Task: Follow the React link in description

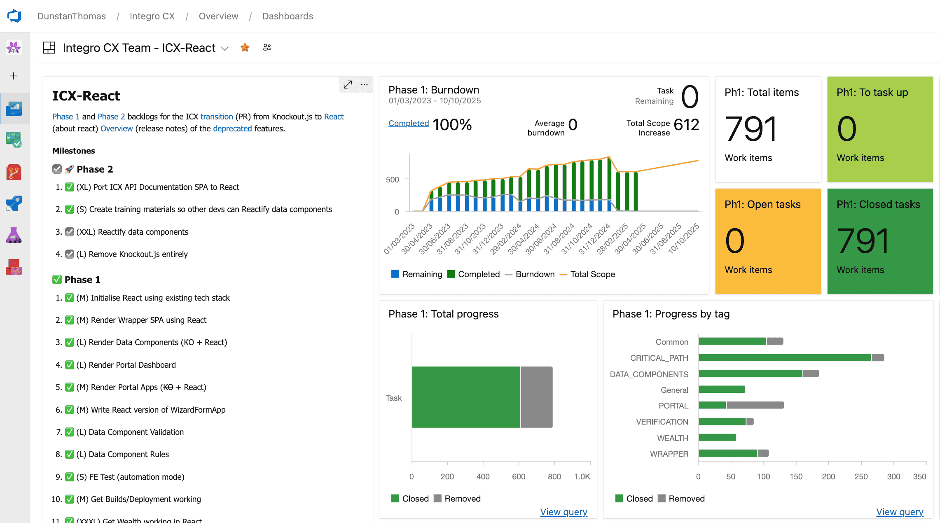Action: pos(334,117)
